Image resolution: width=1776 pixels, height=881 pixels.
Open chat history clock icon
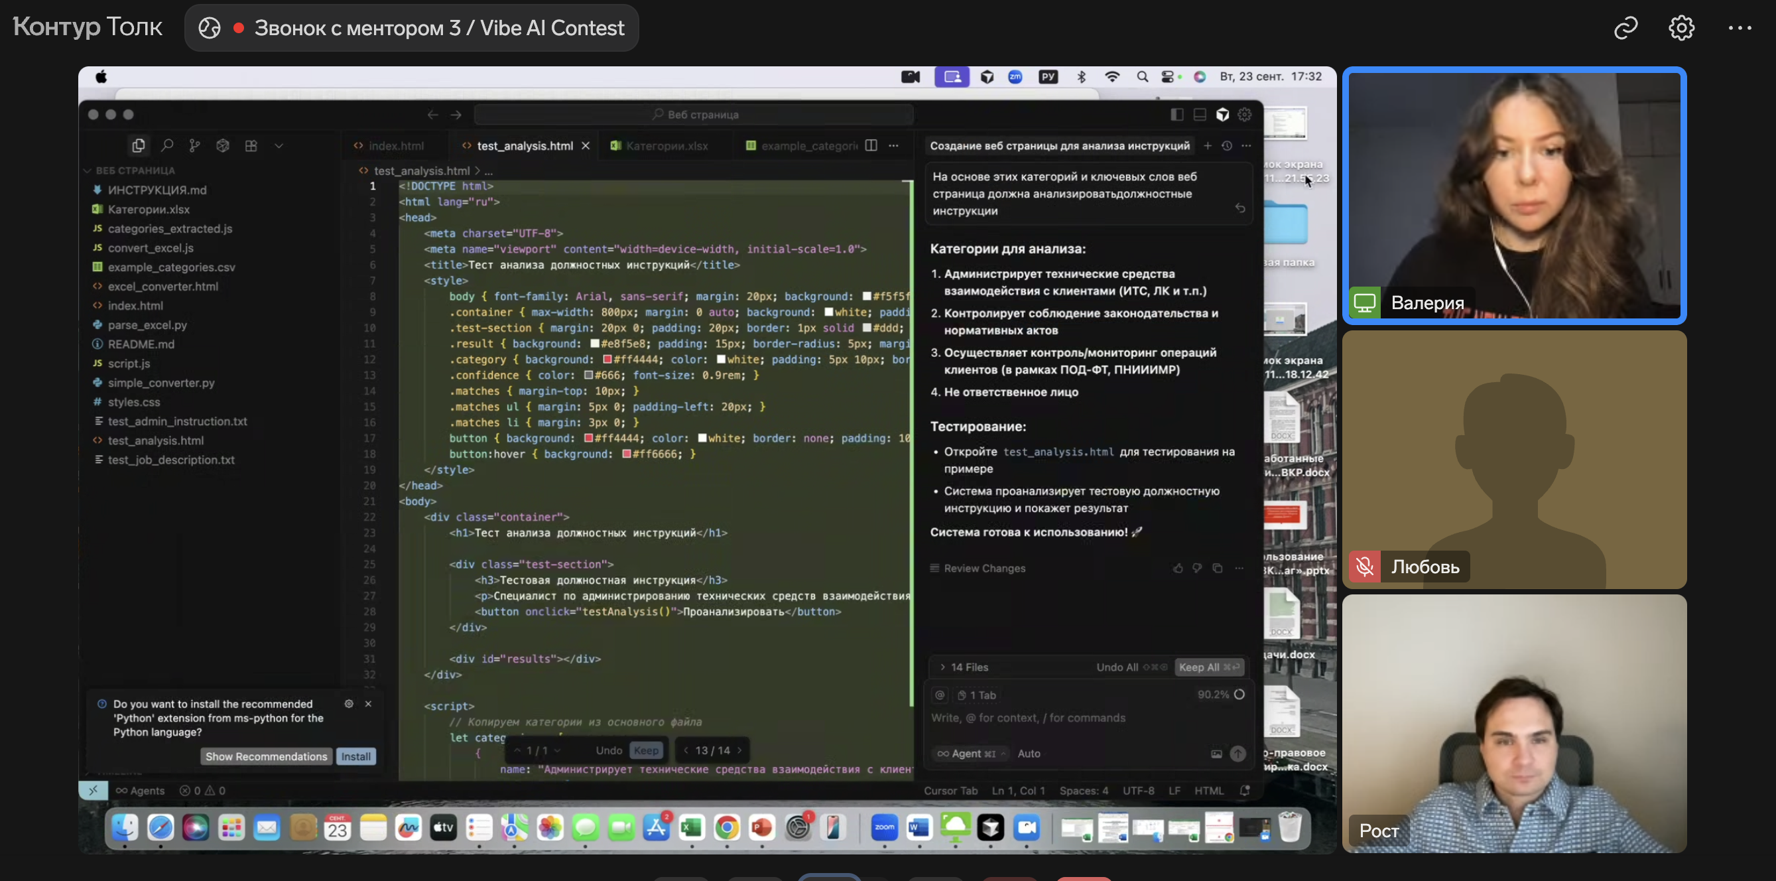click(1226, 145)
